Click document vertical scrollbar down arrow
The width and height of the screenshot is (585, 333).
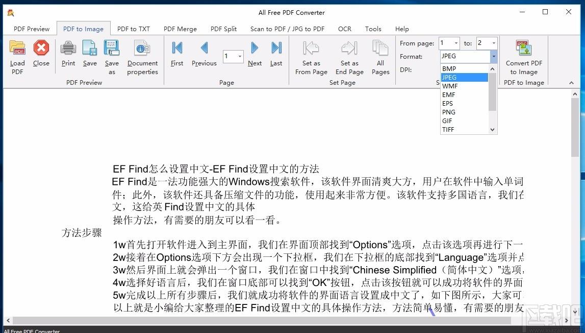coord(575,312)
